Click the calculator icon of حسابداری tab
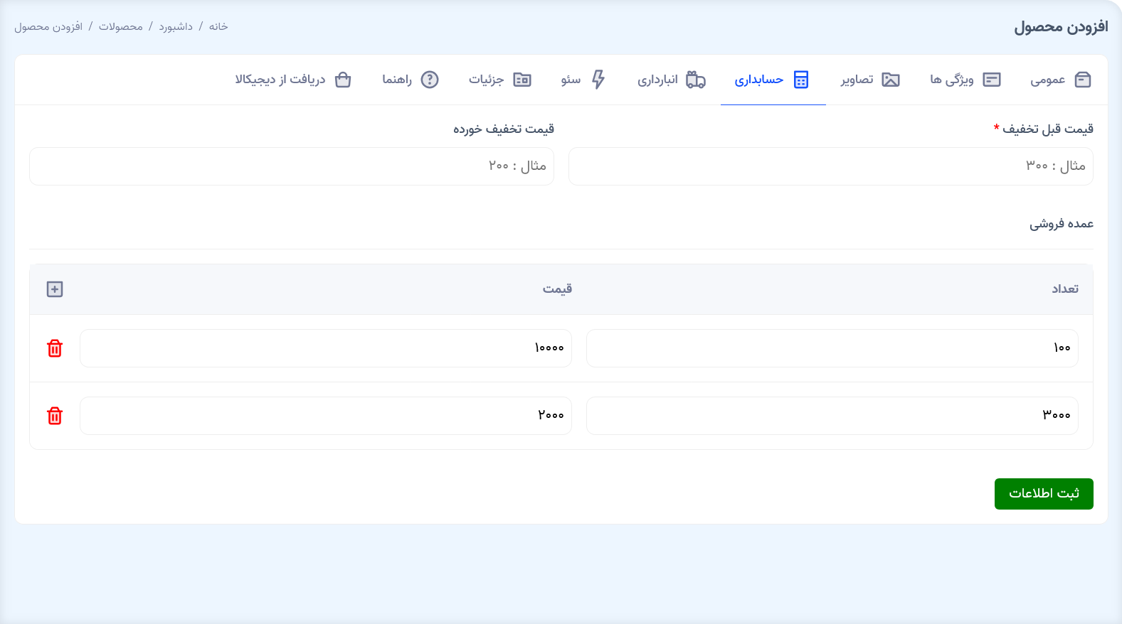The height and width of the screenshot is (624, 1122). tap(801, 80)
